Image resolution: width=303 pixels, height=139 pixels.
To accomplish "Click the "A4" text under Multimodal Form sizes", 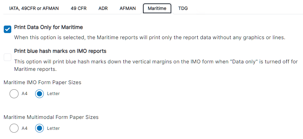I will click(25, 128).
